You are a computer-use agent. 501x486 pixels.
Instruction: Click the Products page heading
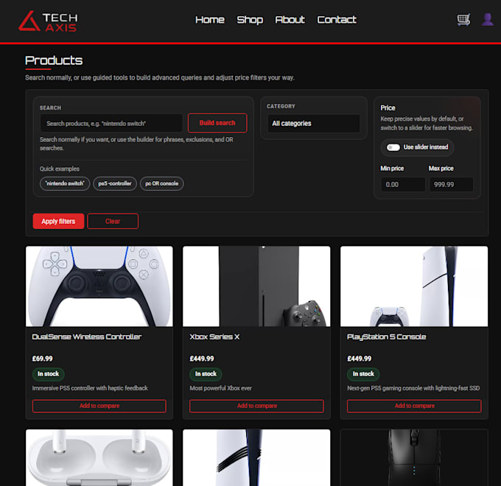(54, 60)
